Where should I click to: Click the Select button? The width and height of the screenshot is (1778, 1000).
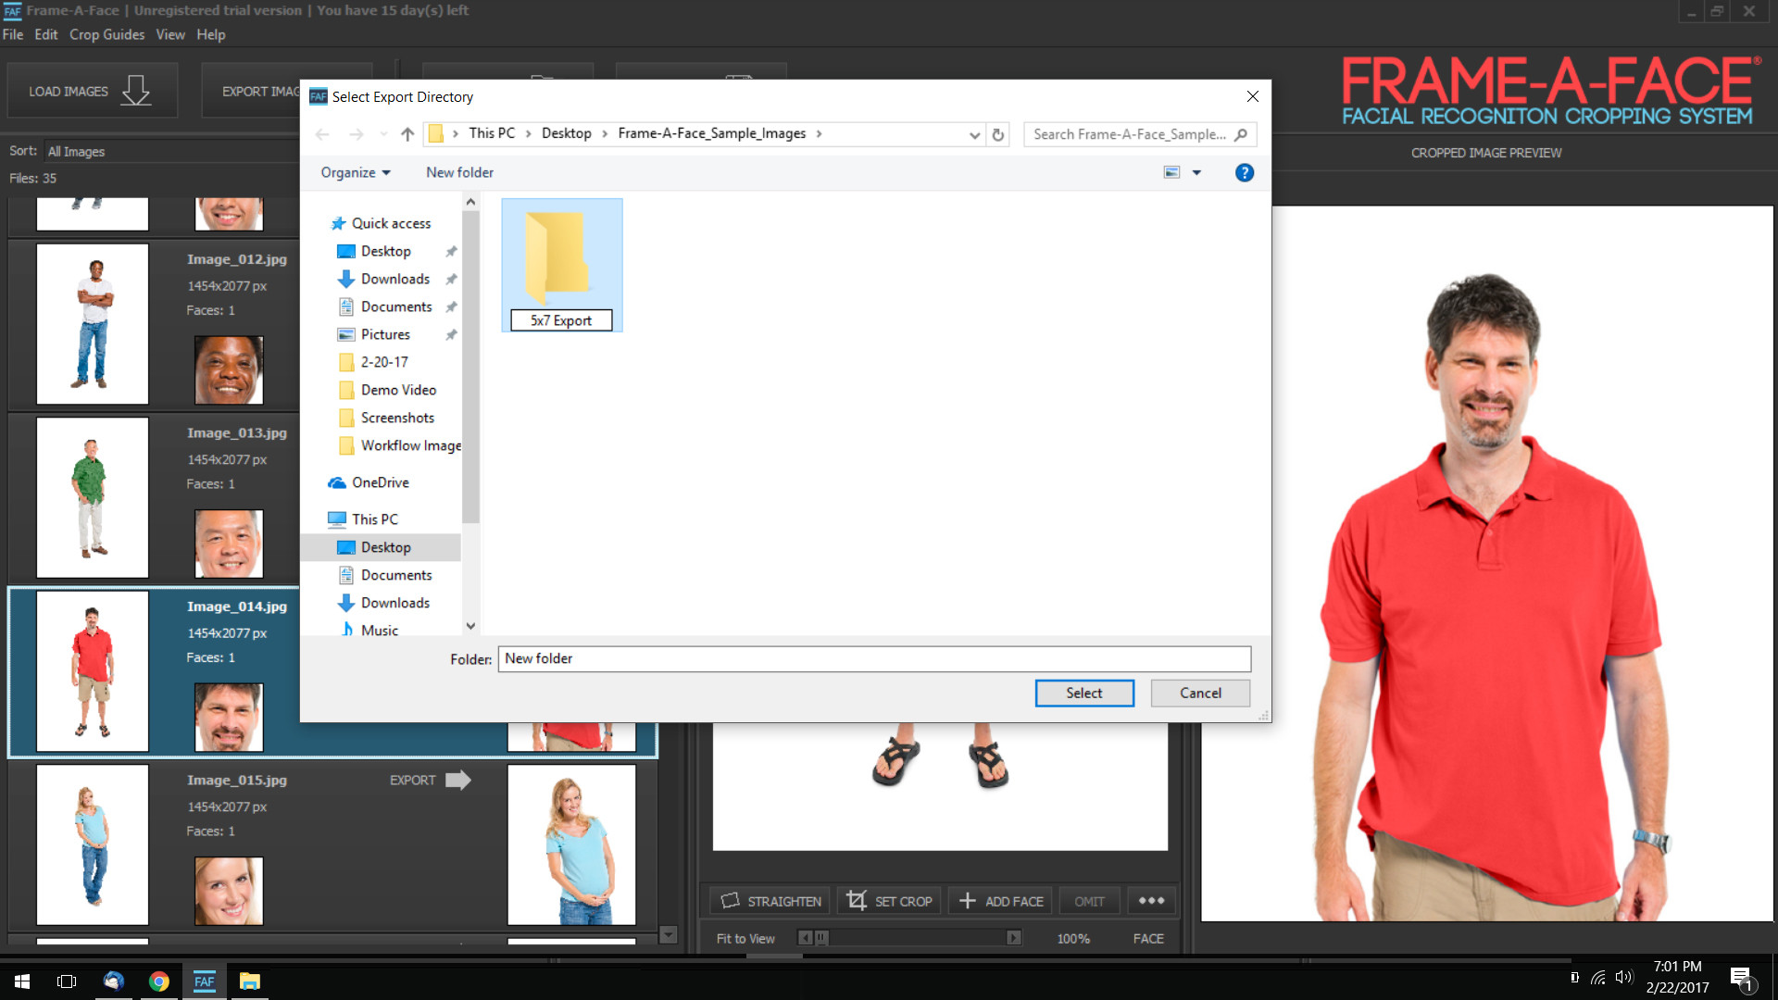[1083, 693]
